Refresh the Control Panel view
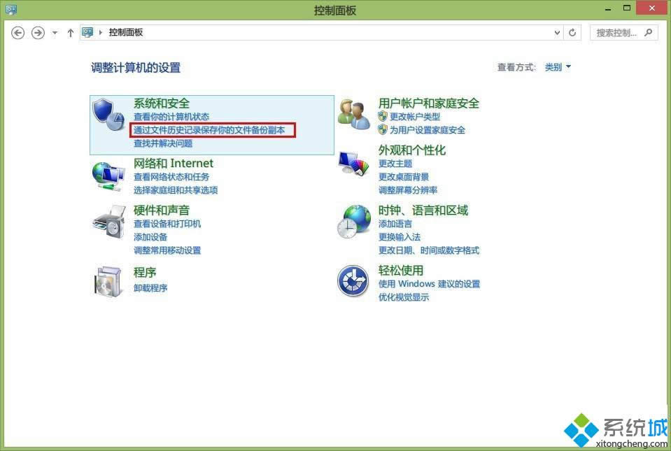The image size is (671, 451). (x=573, y=33)
